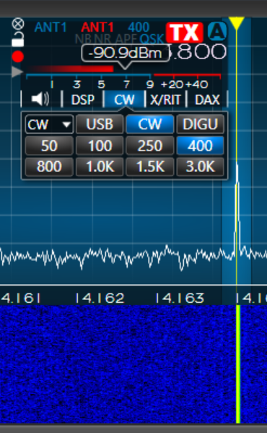Image resolution: width=267 pixels, height=433 pixels.
Task: Toggle NB noise blanker indicator
Action: 84,39
